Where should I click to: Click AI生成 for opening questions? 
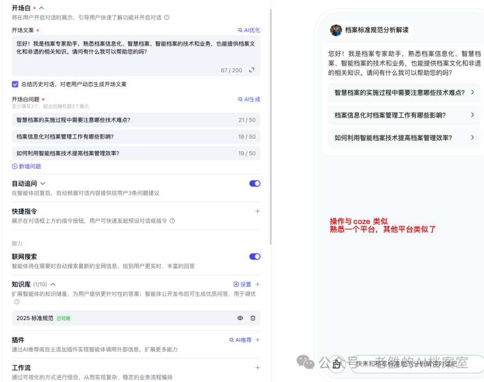pyautogui.click(x=249, y=99)
